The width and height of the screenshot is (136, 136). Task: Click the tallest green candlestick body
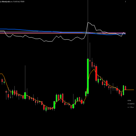(x=88, y=76)
